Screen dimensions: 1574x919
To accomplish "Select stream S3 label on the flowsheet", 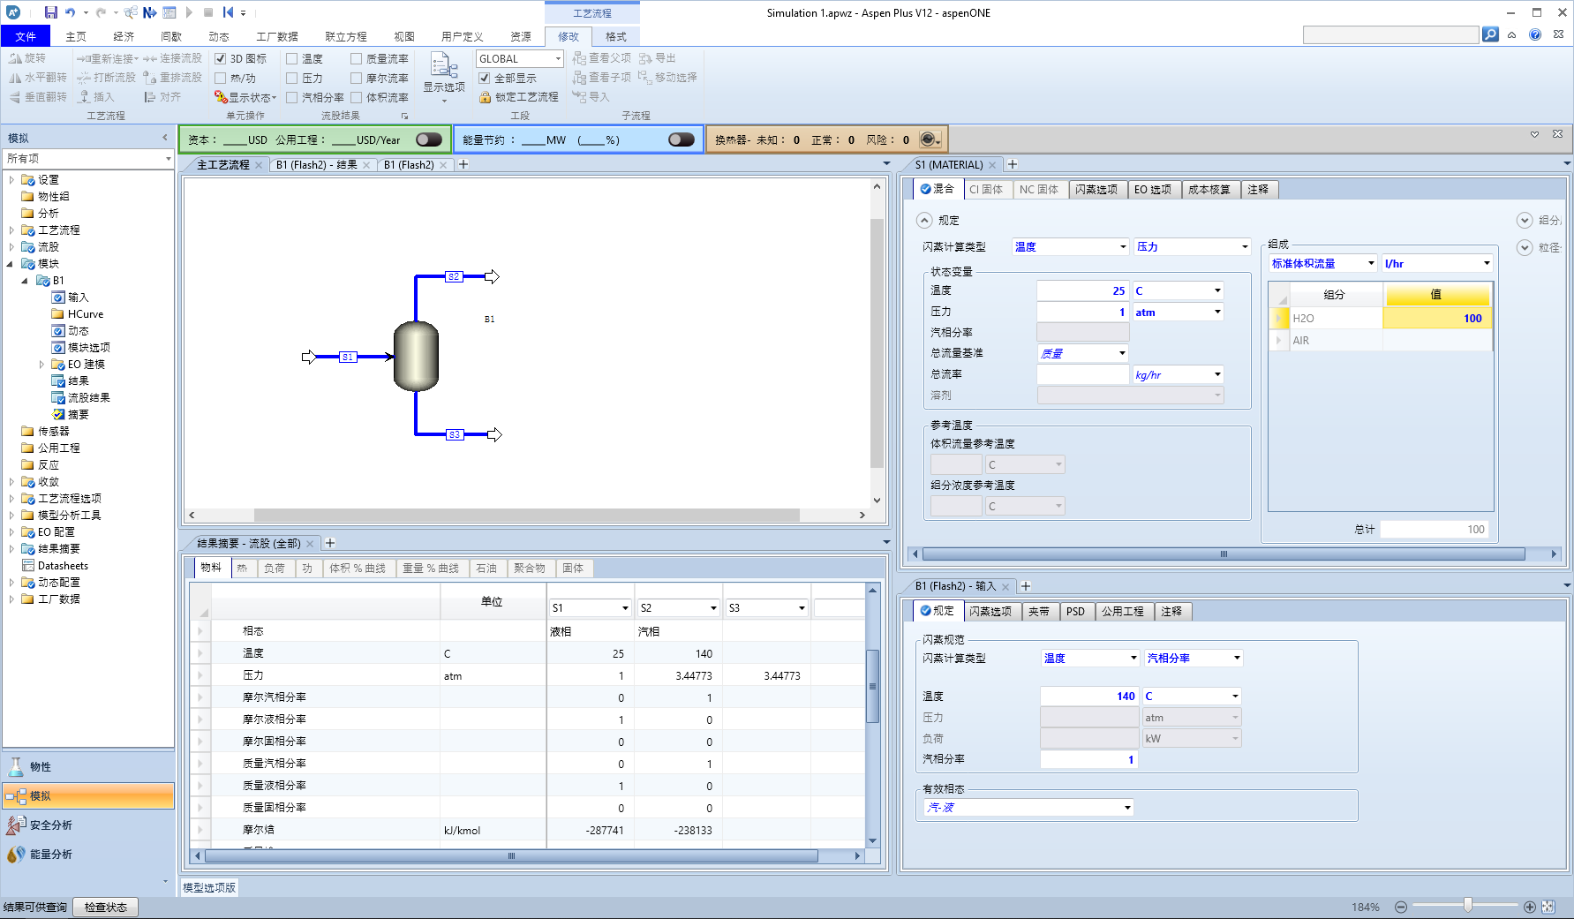I will point(454,434).
